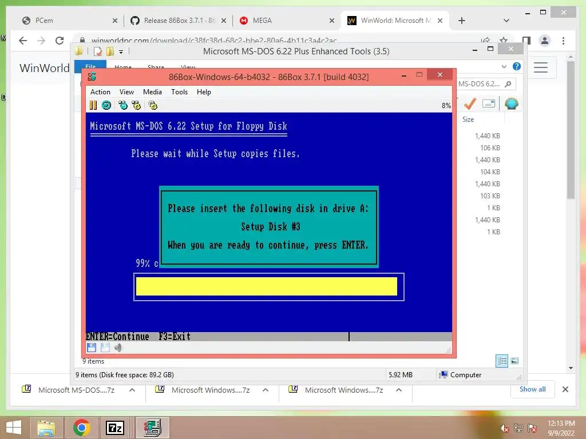Click the orange checkmark ribbon icon
This screenshot has height=439, width=586.
coord(470,104)
